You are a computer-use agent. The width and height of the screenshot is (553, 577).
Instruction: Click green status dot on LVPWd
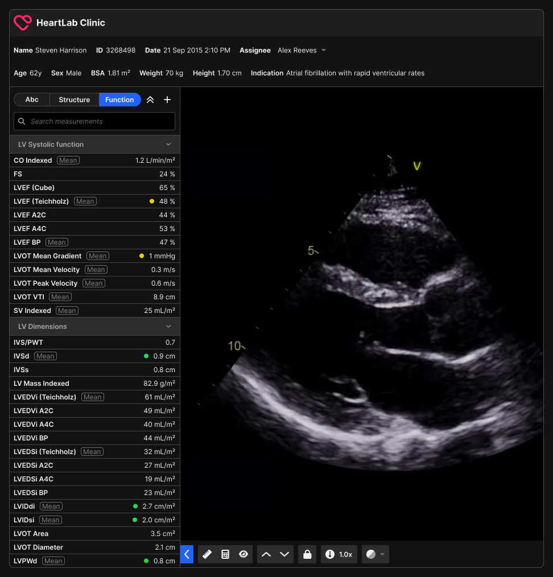point(146,561)
